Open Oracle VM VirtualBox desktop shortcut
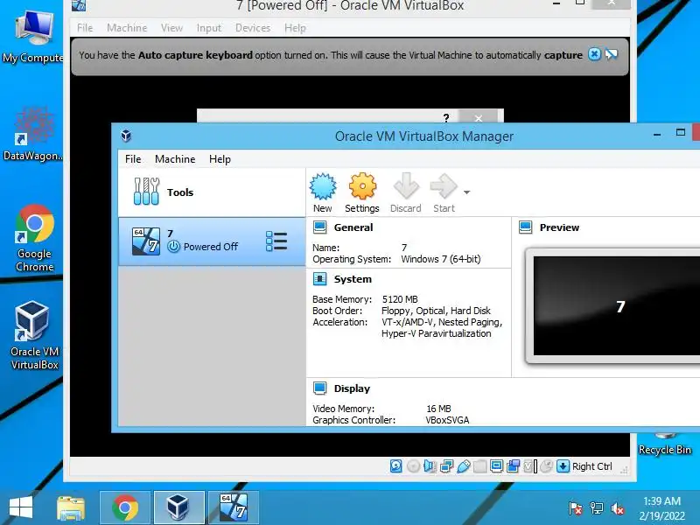Image resolution: width=700 pixels, height=525 pixels. coord(33,335)
